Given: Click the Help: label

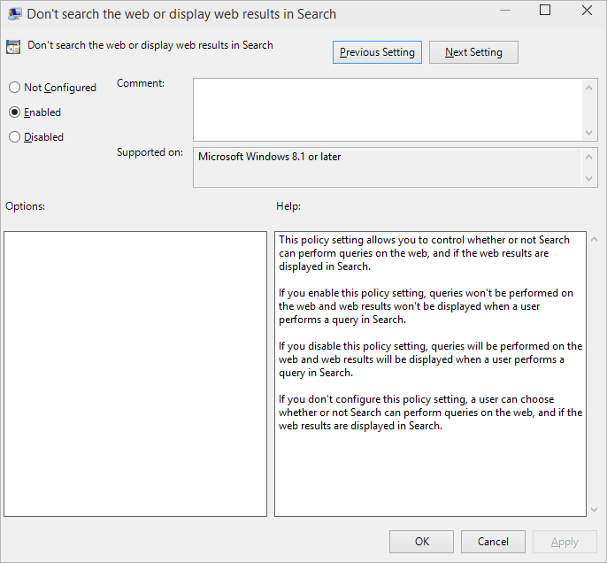Looking at the screenshot, I should click(x=288, y=206).
